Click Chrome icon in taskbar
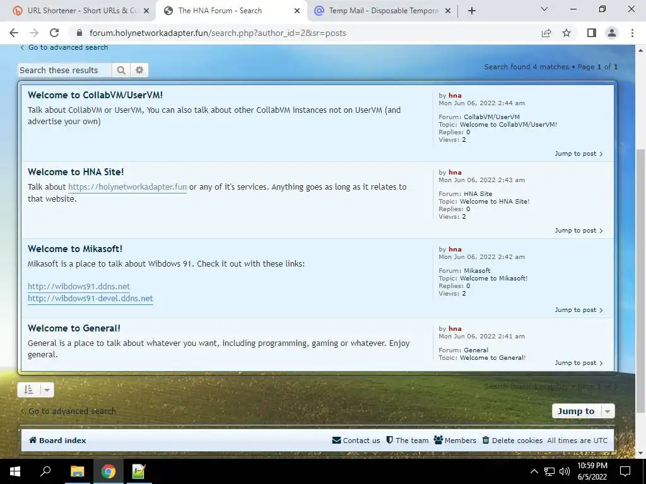The height and width of the screenshot is (484, 646). (x=109, y=471)
